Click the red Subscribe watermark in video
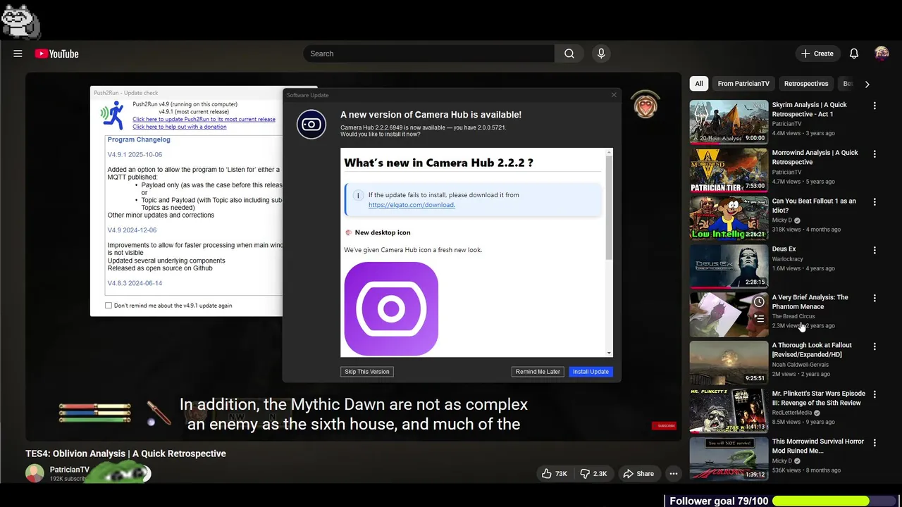Viewport: 902px width, 507px height. [x=665, y=425]
